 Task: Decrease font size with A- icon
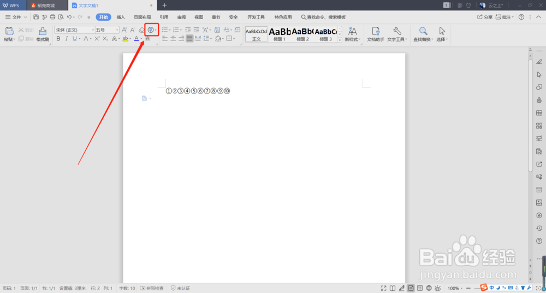(x=133, y=30)
